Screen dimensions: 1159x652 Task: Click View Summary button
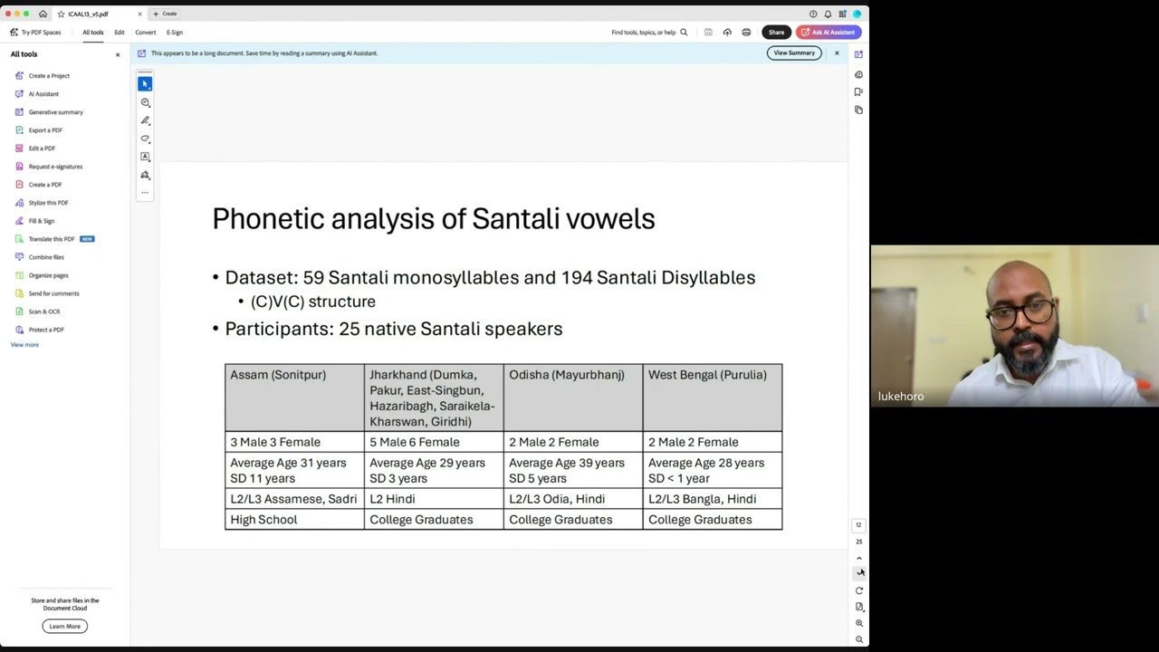pos(794,53)
